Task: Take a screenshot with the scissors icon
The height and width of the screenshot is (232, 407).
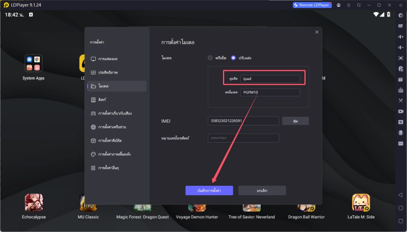Action: point(401,101)
